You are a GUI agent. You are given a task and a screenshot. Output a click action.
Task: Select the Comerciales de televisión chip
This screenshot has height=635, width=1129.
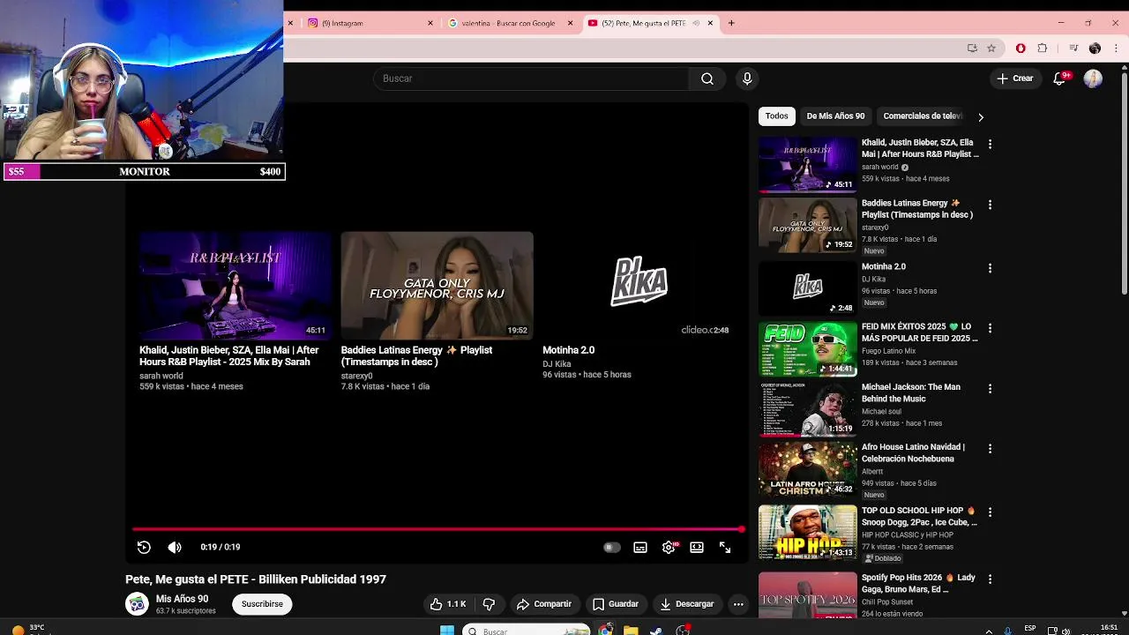click(x=923, y=116)
